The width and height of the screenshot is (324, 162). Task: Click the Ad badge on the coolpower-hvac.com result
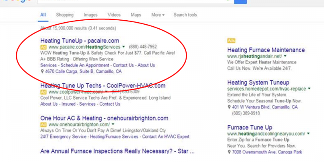tap(43, 92)
